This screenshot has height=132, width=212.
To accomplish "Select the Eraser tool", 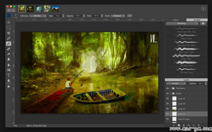I will pyautogui.click(x=9, y=54).
